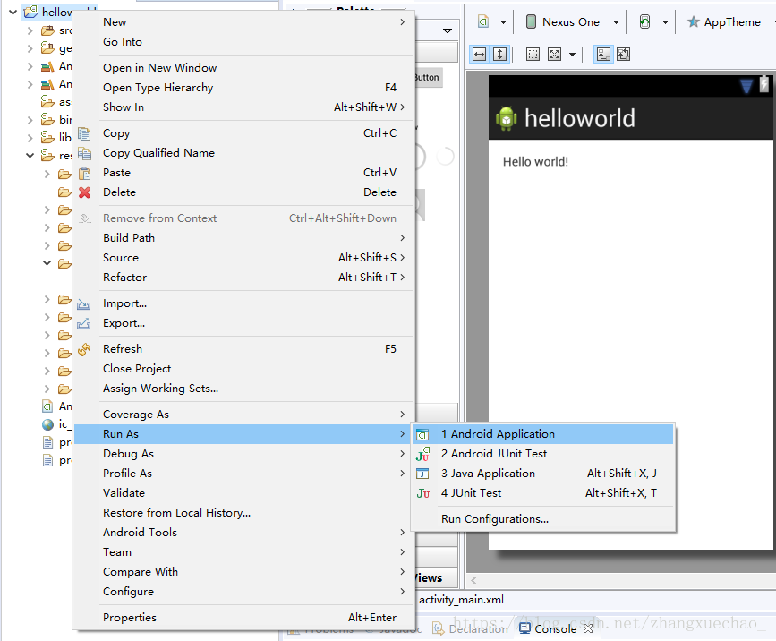Viewport: 776px width, 641px height.
Task: Click the margins dotted-square icon
Action: tap(533, 55)
